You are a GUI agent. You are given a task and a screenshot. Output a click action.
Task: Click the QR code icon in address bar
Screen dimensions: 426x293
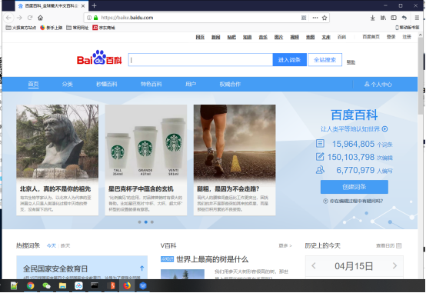pos(304,18)
